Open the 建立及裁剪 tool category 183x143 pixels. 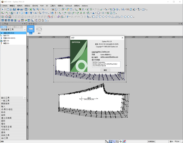click(13, 118)
